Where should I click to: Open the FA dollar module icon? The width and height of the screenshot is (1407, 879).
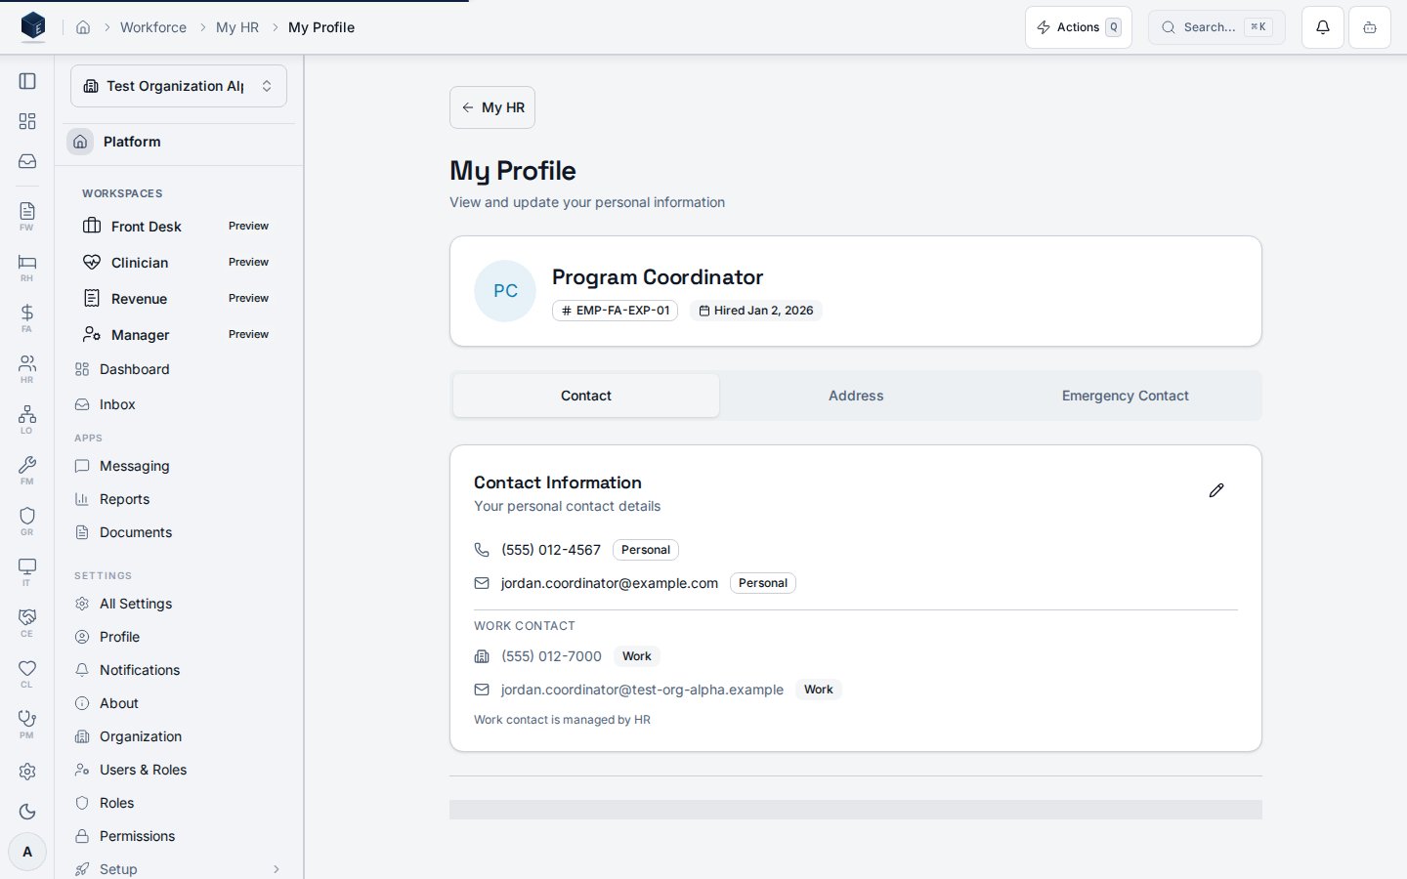pos(27,317)
